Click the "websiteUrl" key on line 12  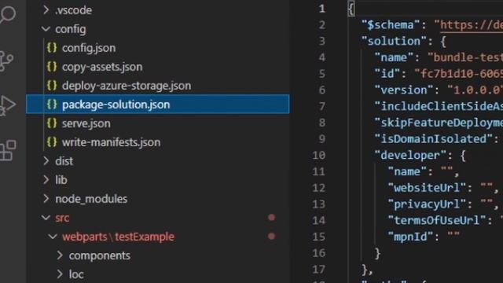427,188
